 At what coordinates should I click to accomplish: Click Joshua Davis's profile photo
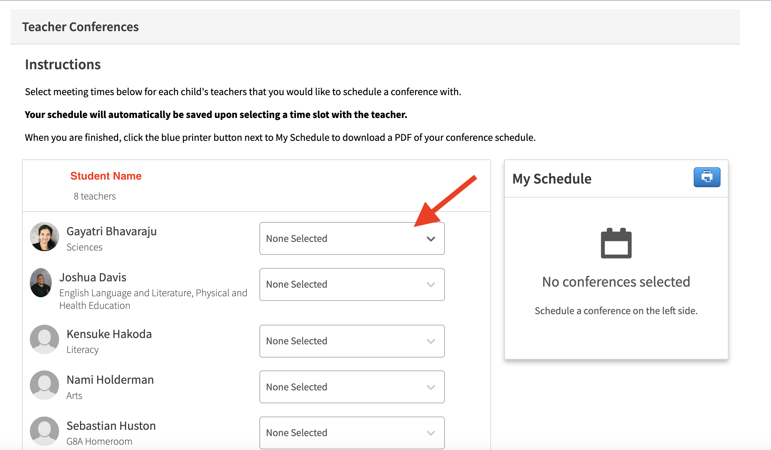coord(41,283)
